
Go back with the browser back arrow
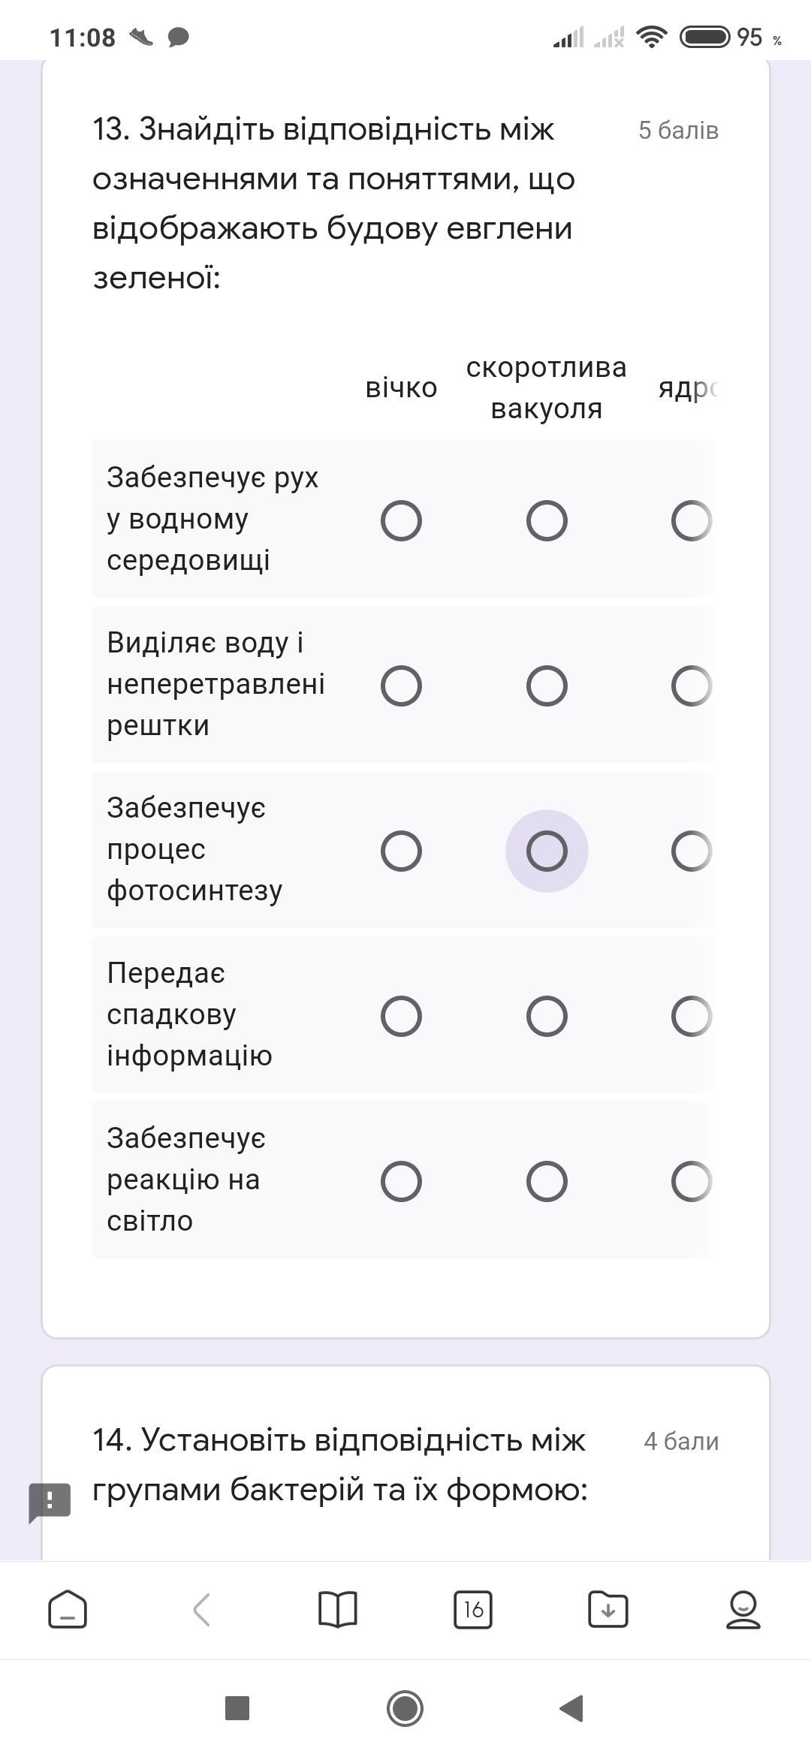pos(201,1610)
